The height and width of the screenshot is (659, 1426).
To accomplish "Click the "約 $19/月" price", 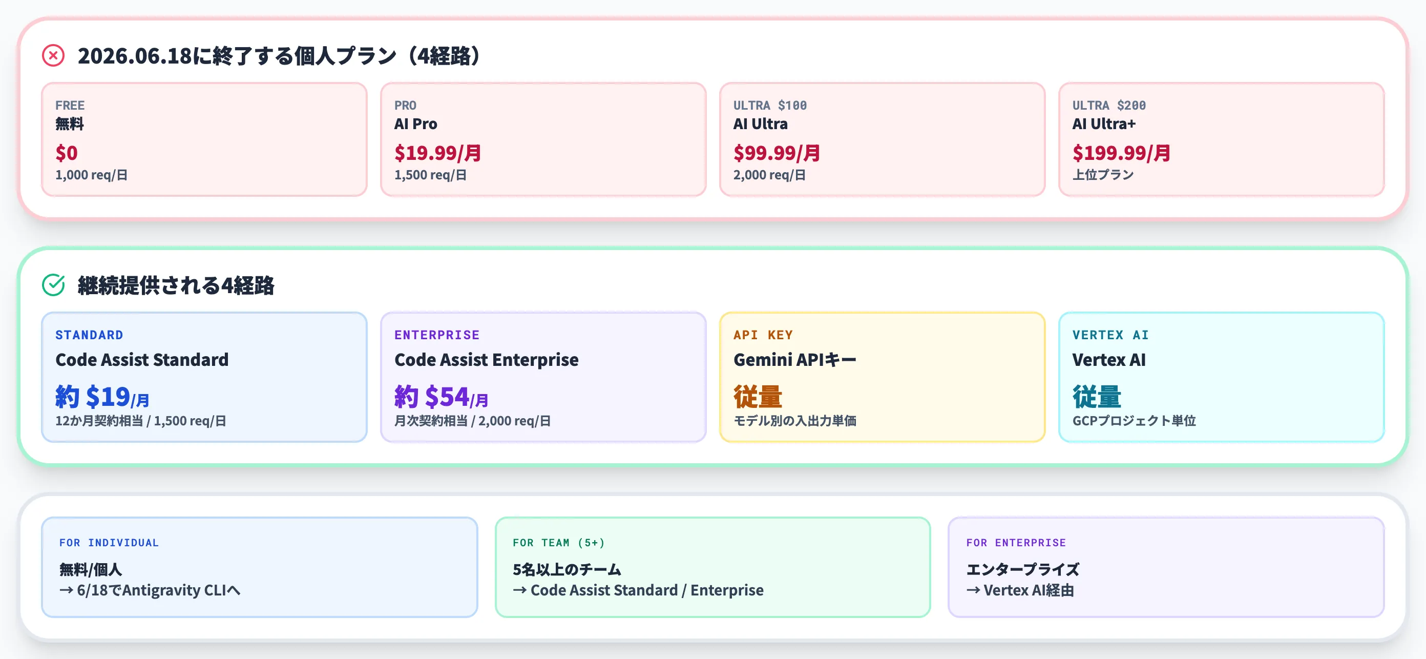I will 102,397.
